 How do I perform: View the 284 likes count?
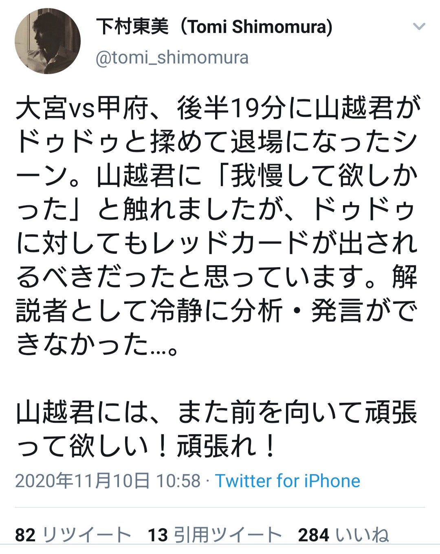[313, 535]
